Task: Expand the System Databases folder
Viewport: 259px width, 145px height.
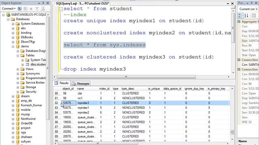Action: (x=13, y=24)
